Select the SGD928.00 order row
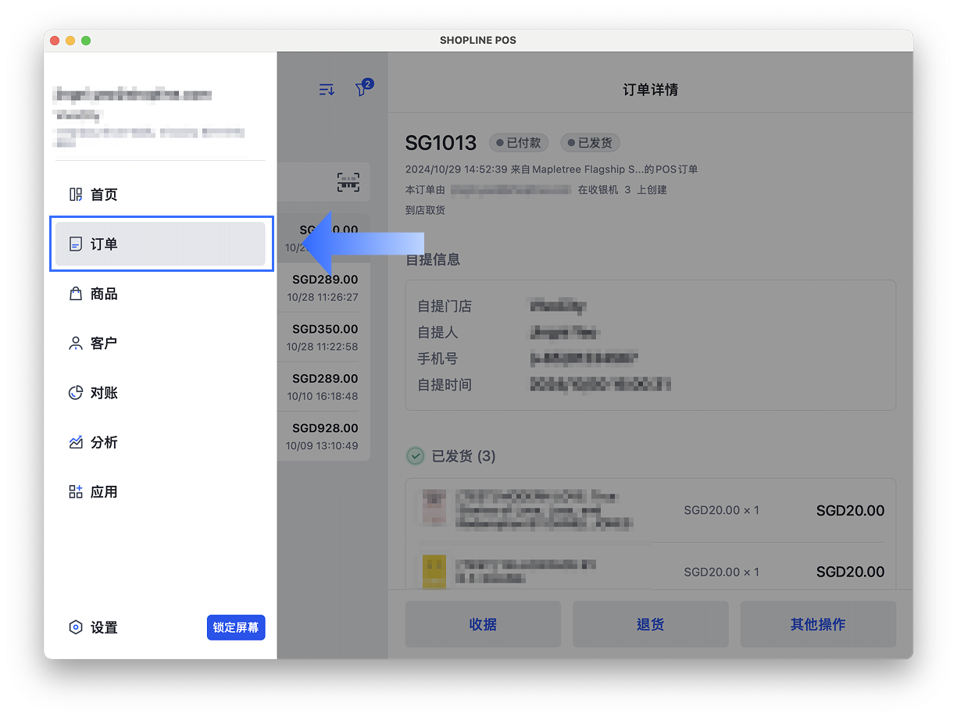Viewport: 957px width, 717px height. [323, 437]
